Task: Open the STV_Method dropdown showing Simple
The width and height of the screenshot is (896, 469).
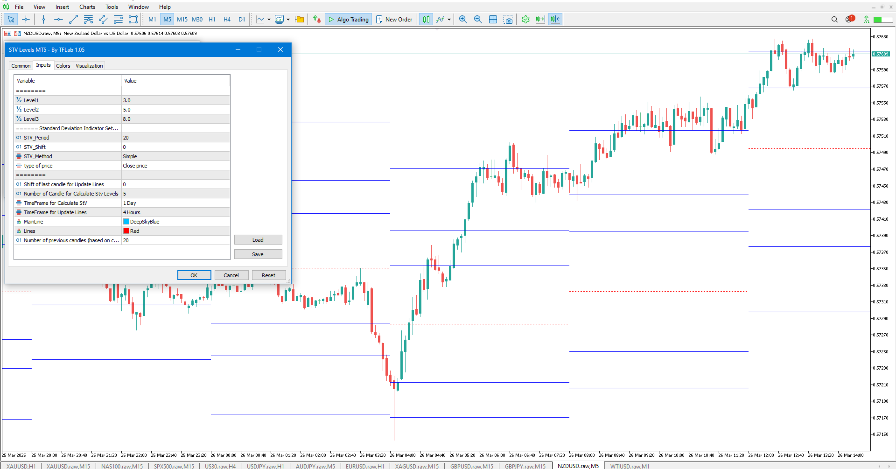Action: (x=175, y=156)
